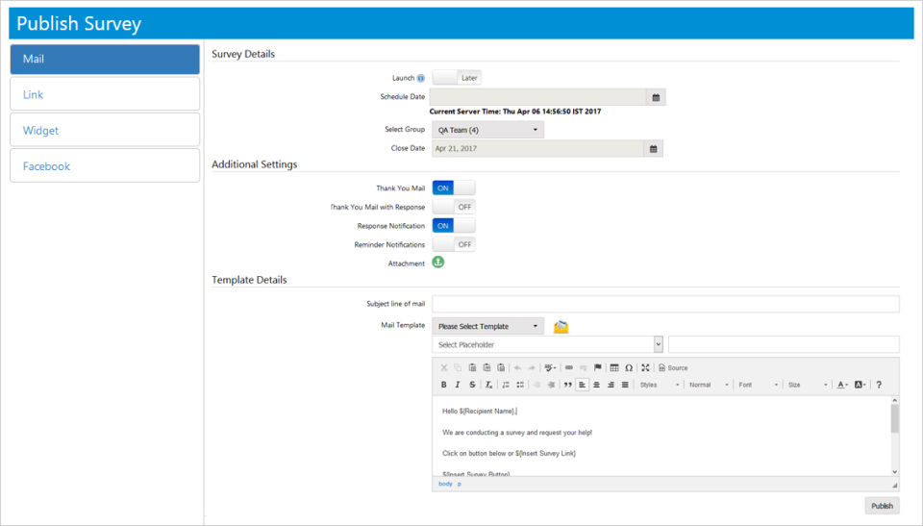Click the Source button in editor

coord(673,367)
